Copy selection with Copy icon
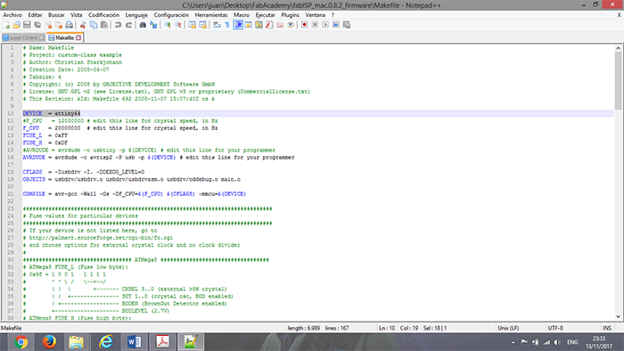The height and width of the screenshot is (351, 624). pyautogui.click(x=94, y=25)
